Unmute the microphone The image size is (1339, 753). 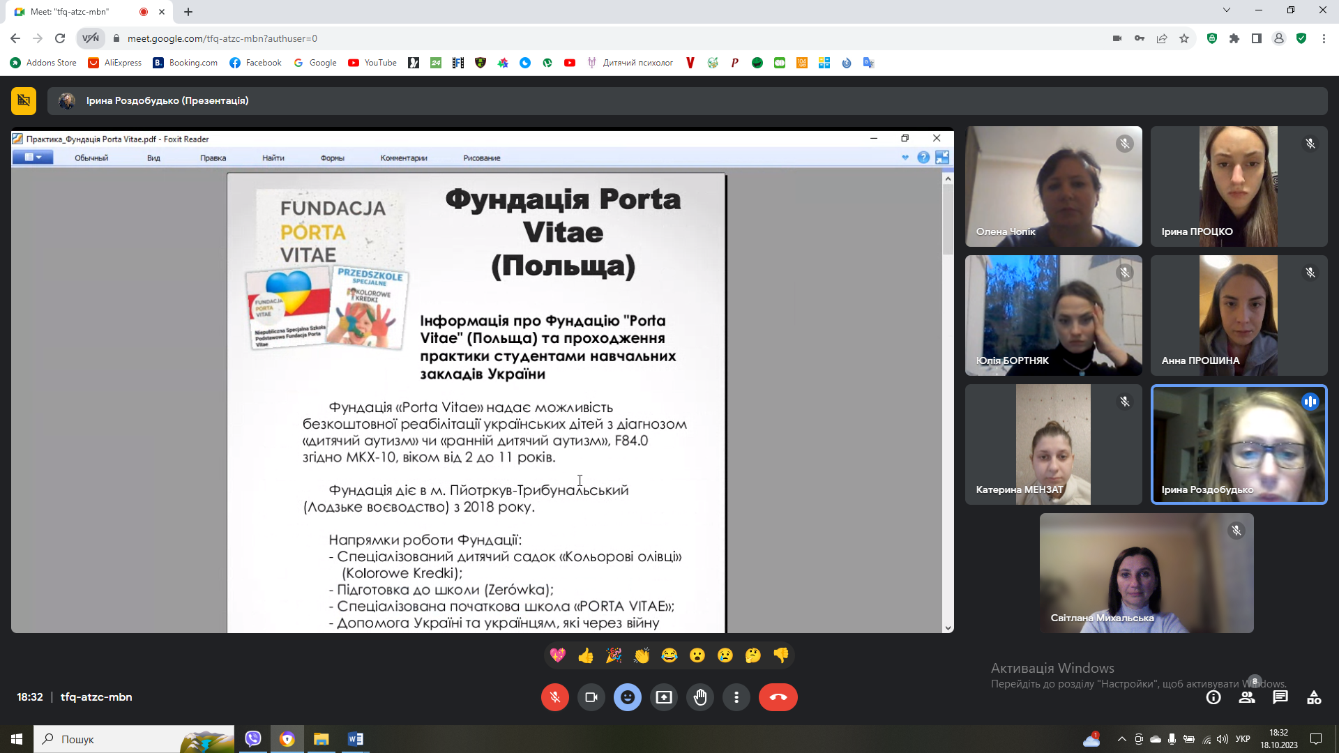(x=554, y=697)
